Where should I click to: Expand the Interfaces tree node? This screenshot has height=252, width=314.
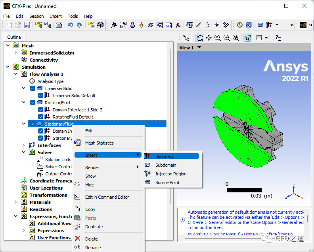coord(24,145)
